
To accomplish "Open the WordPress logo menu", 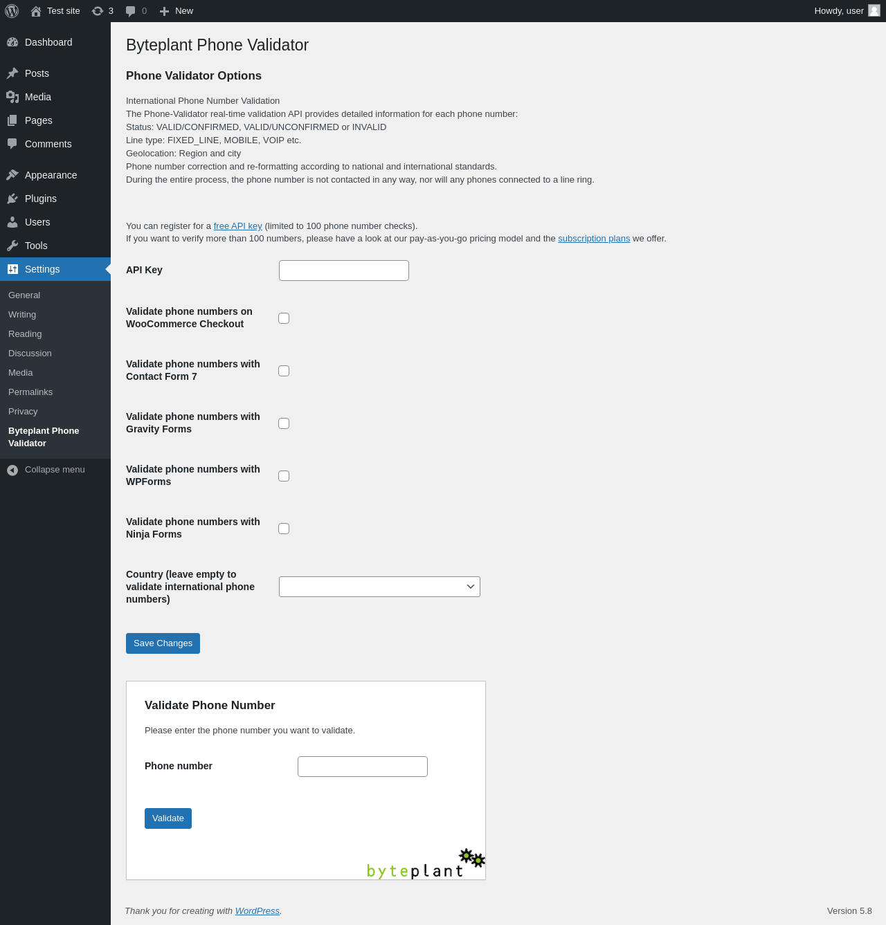I will pyautogui.click(x=12, y=11).
